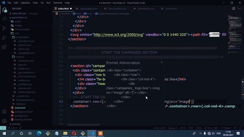This screenshot has height=137, width=244.
Task: Click the Prettier status bar item
Action: 226,128
